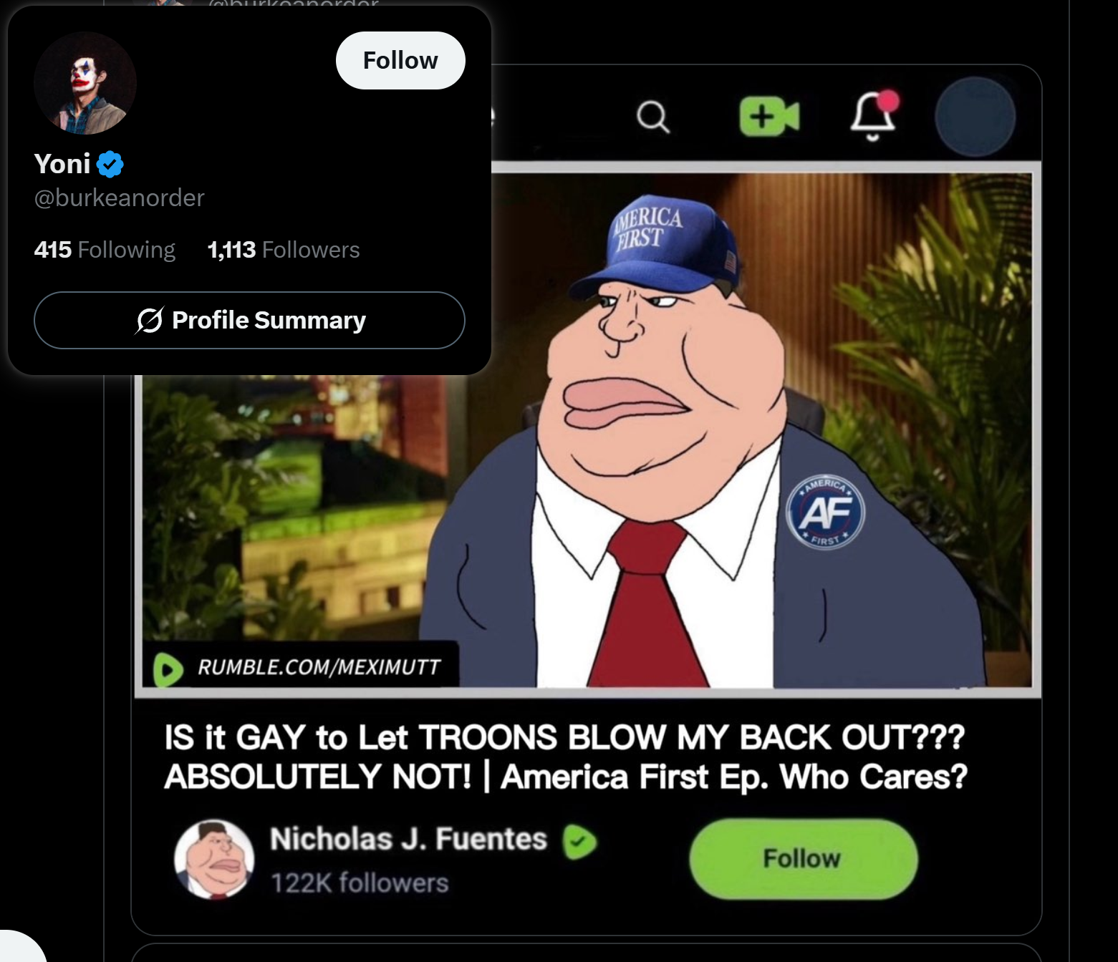Image resolution: width=1118 pixels, height=962 pixels.
Task: Open the video title about America First Ep.
Action: [566, 757]
